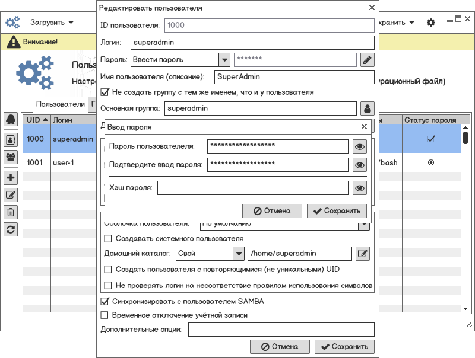Image resolution: width=475 pixels, height=358 pixels.
Task: Minimize the main window
Action: [450, 20]
